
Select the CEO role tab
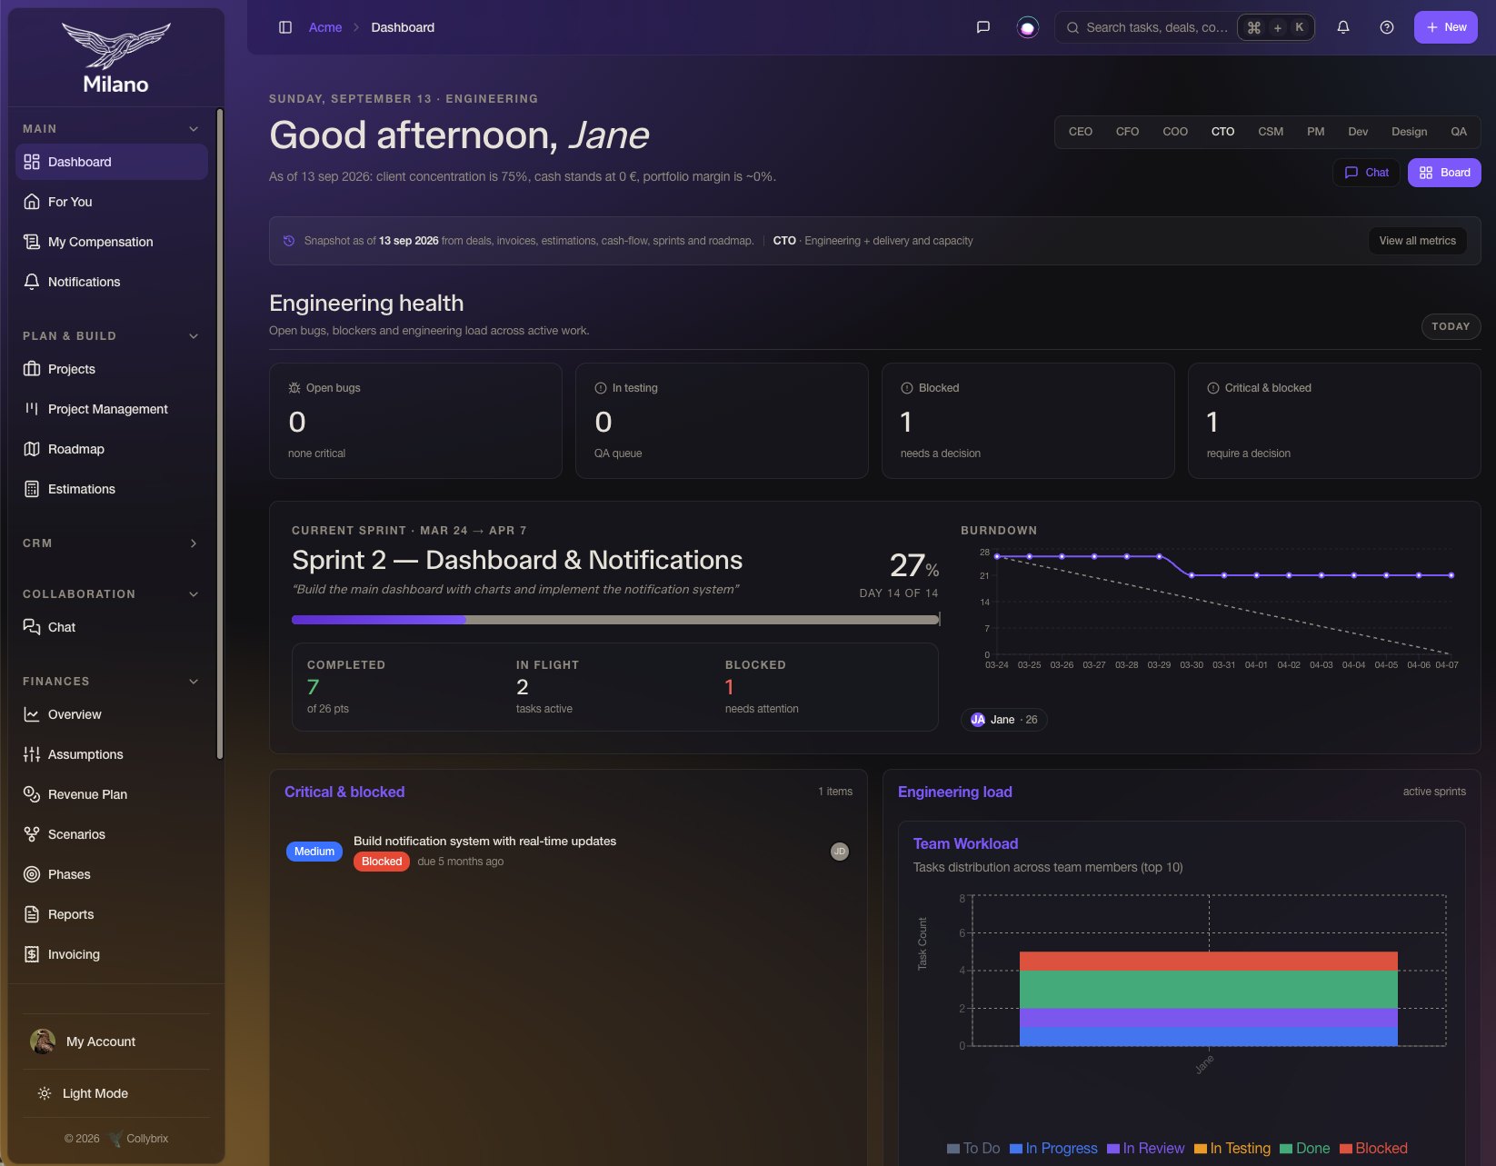point(1081,132)
